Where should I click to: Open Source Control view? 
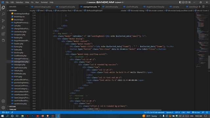tap(3, 21)
